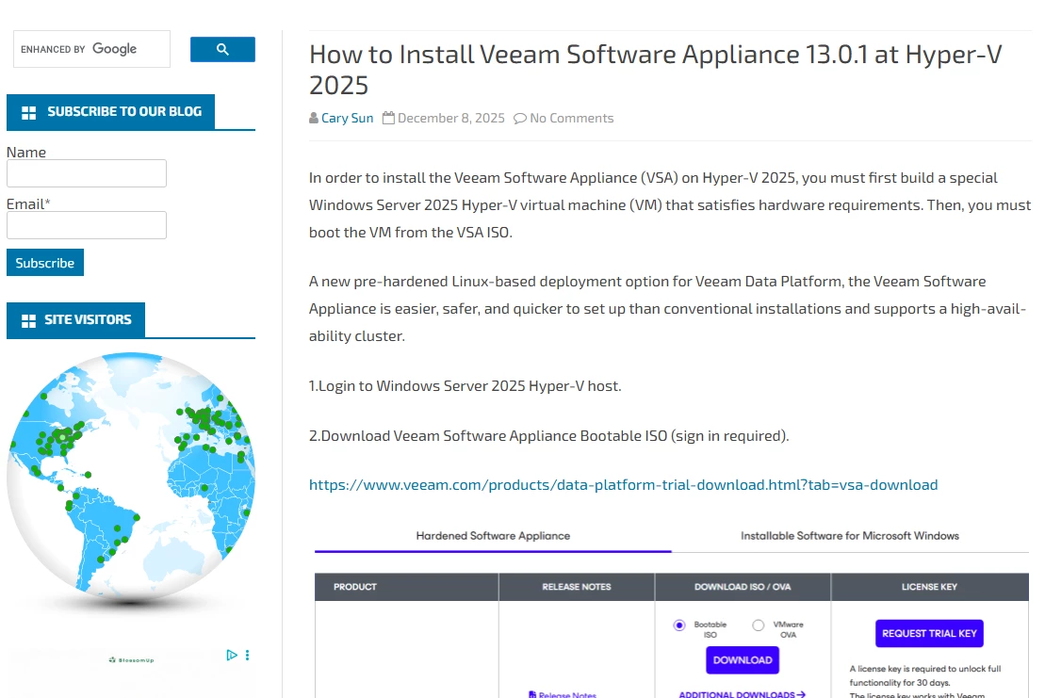The width and height of the screenshot is (1045, 698).
Task: Click the calendar icon beside the date
Action: pyautogui.click(x=388, y=118)
